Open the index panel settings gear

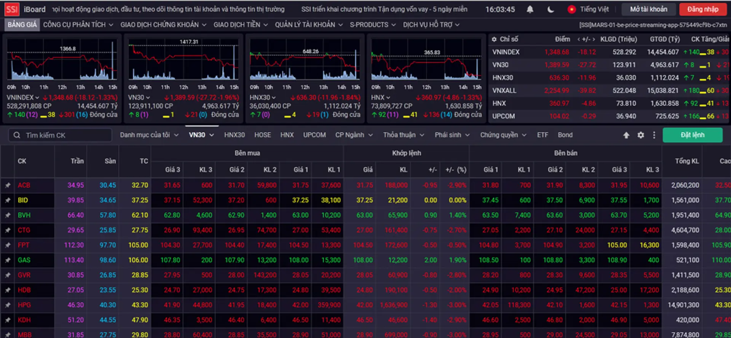pos(494,39)
